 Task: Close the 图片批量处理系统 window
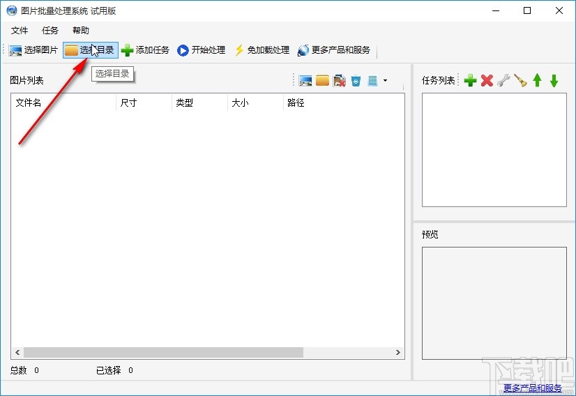tap(559, 10)
